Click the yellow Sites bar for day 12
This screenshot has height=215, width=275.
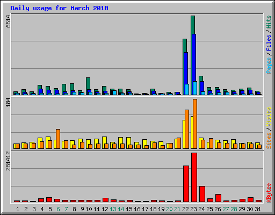105,140
